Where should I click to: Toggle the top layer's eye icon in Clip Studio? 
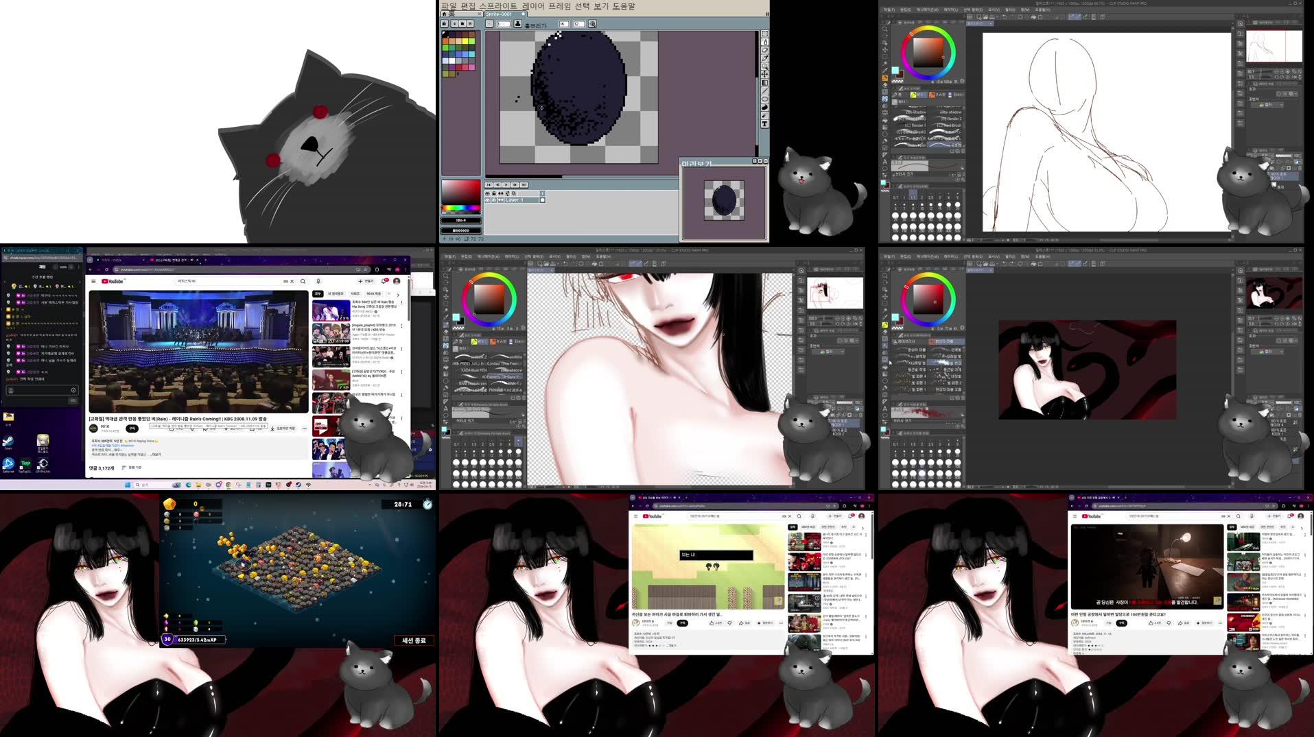pos(830,422)
